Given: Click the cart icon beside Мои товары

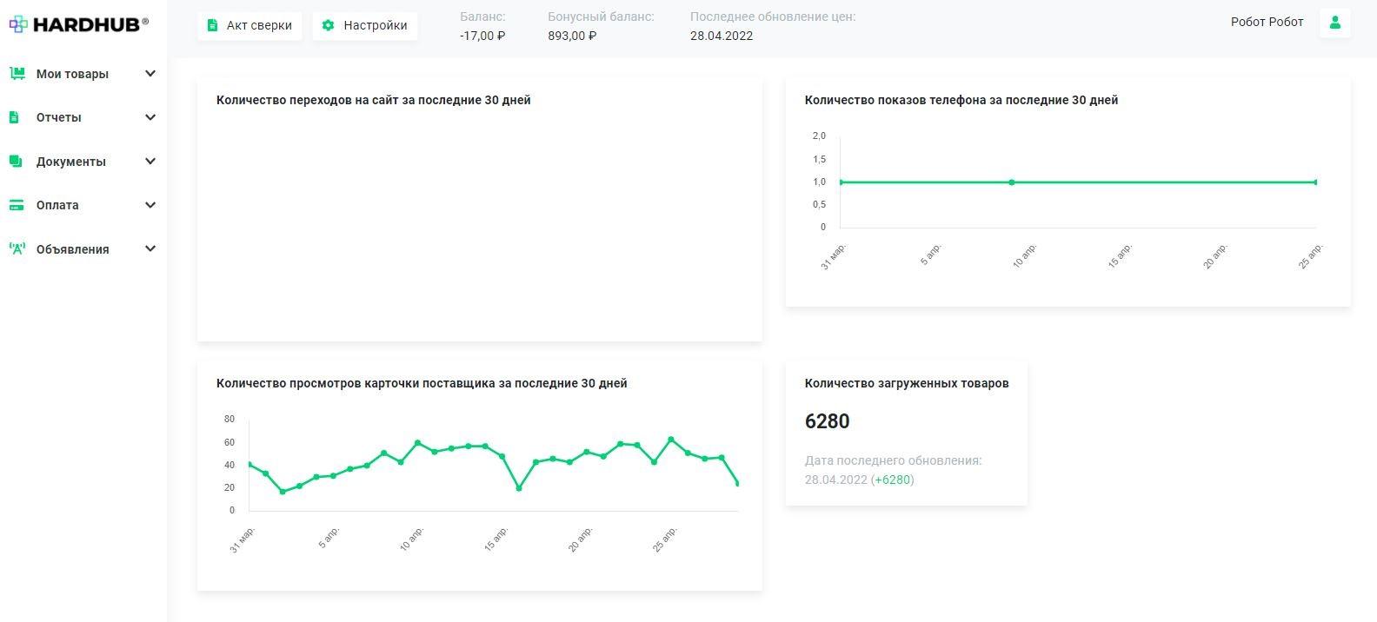Looking at the screenshot, I should click(x=17, y=74).
